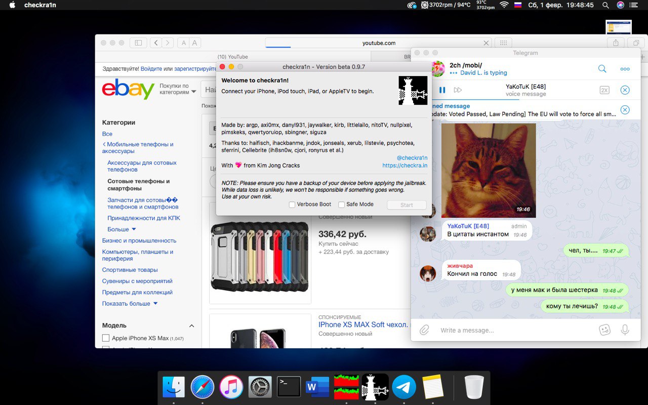This screenshot has width=648, height=405.
Task: Open 'IPhone XS MAX Soft чехол' listing
Action: point(363,325)
